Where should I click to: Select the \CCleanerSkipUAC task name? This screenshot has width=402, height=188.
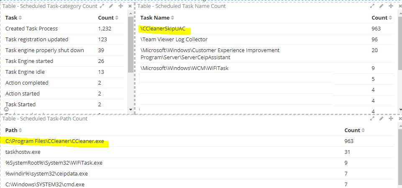[x=163, y=29]
